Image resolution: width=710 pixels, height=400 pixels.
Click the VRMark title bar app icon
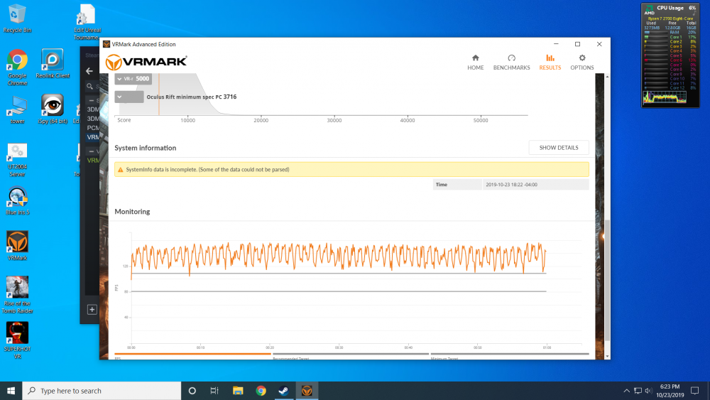pos(106,44)
